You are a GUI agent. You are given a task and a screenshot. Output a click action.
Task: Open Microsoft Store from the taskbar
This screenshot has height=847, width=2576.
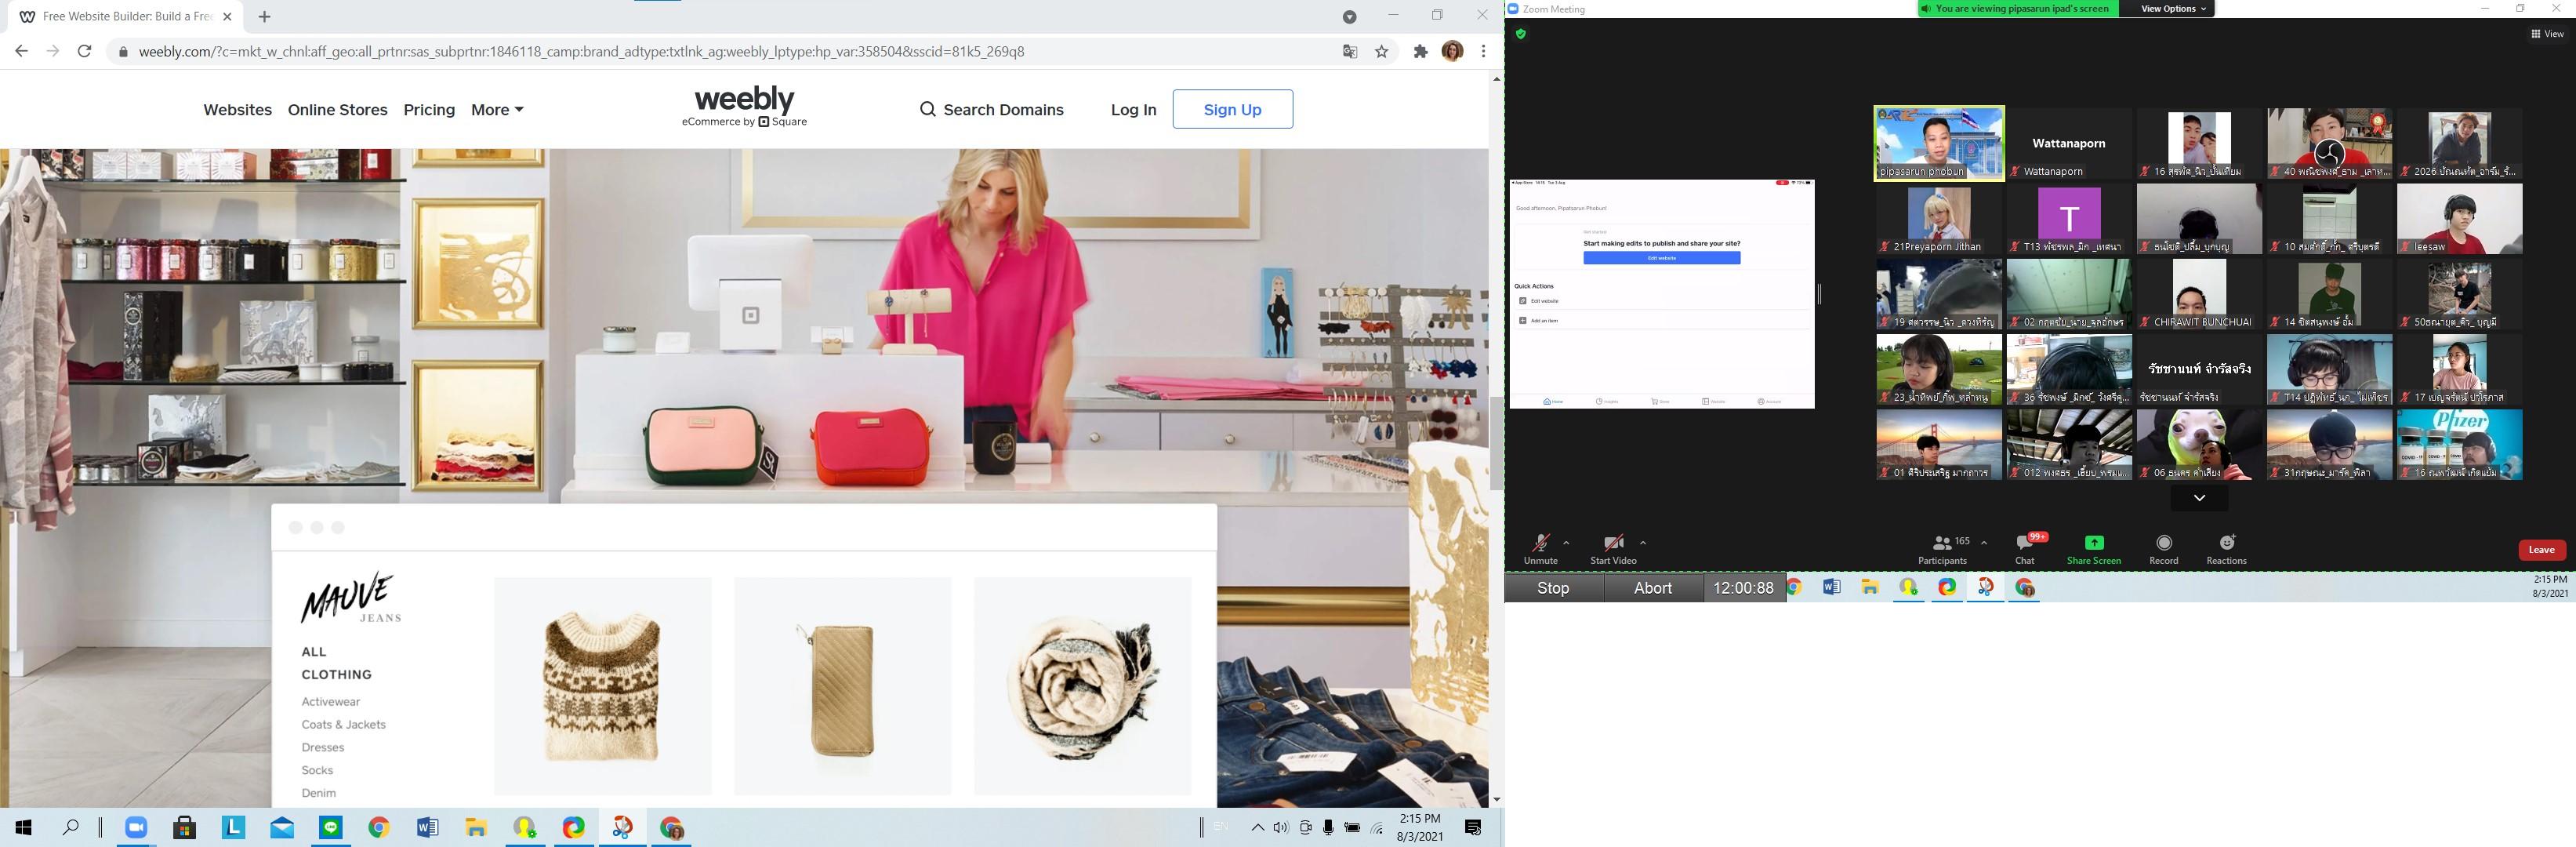[184, 827]
